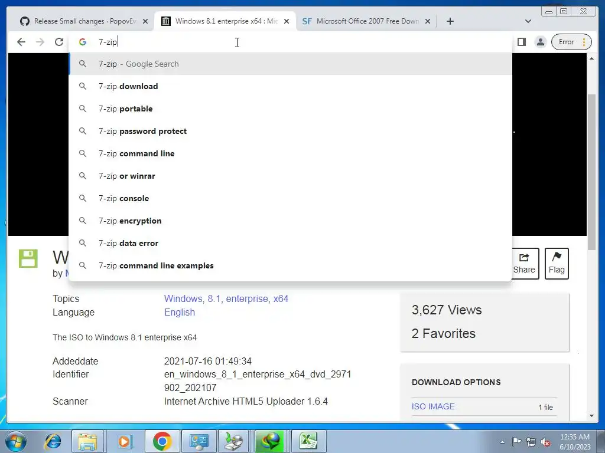605x453 pixels.
Task: Click the identifier value en_windows_8_1_enterprise_x64_dvd
Action: pyautogui.click(x=258, y=381)
